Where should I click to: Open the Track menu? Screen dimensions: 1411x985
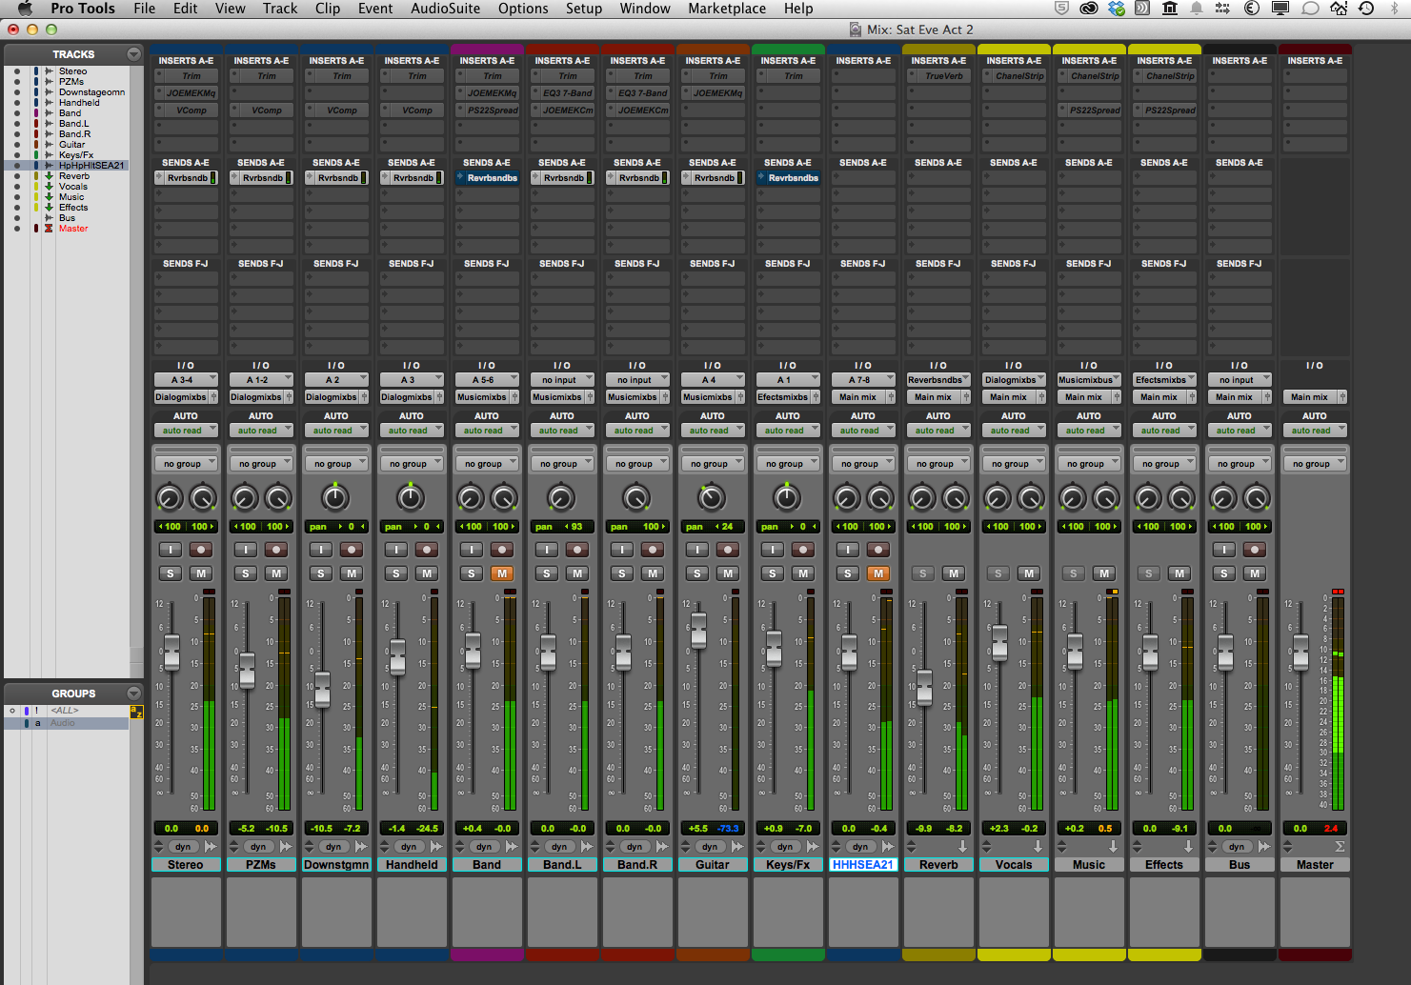[x=280, y=9]
